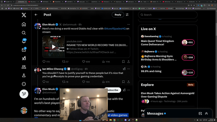
Task: Reload the page in browser toolbar
Action: [8, 5]
